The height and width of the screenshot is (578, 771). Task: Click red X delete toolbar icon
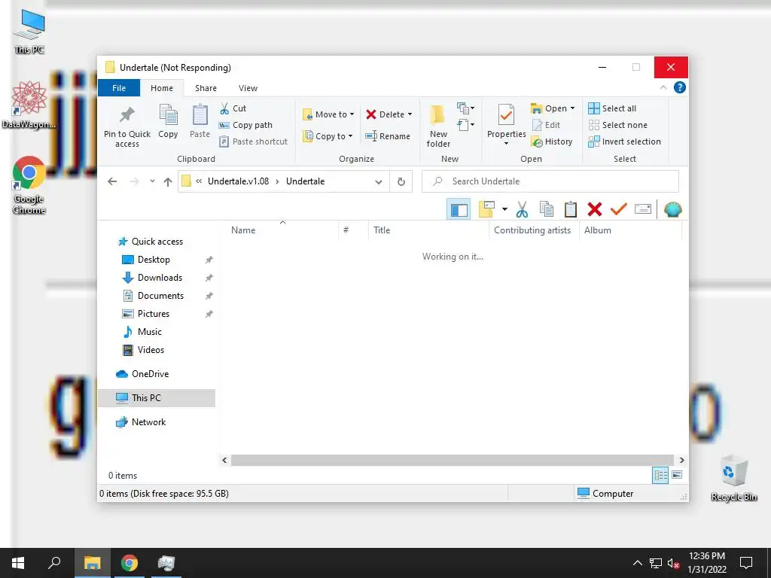pos(595,209)
